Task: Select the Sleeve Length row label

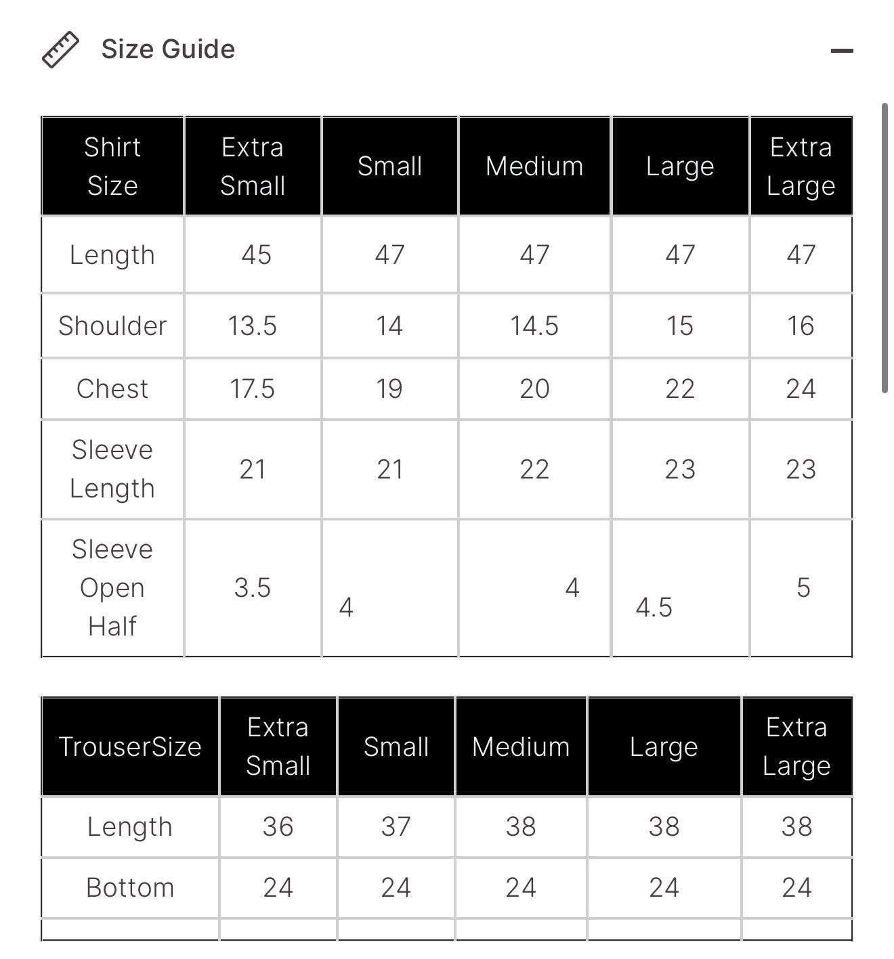Action: coord(112,469)
